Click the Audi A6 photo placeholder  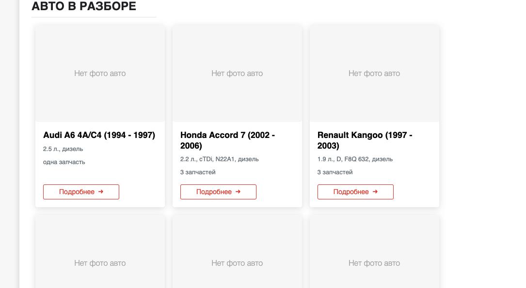point(100,74)
